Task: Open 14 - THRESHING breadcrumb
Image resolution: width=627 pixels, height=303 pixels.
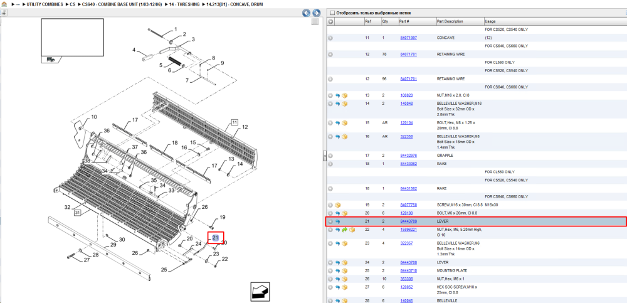Action: point(184,4)
